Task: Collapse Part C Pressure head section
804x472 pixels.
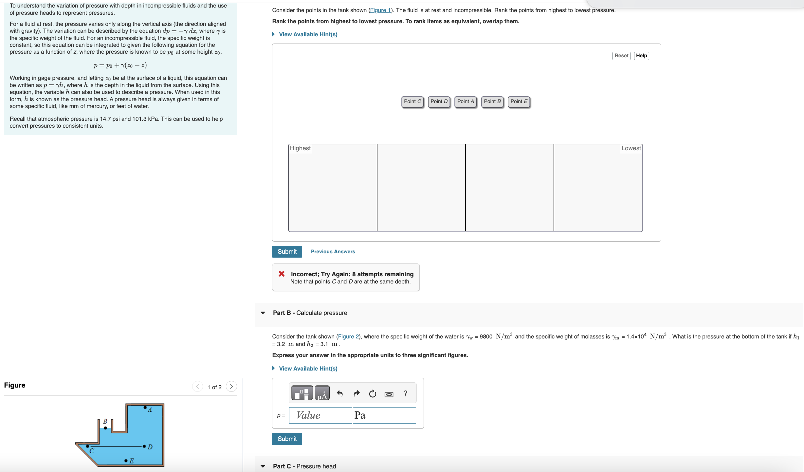Action: coord(263,466)
